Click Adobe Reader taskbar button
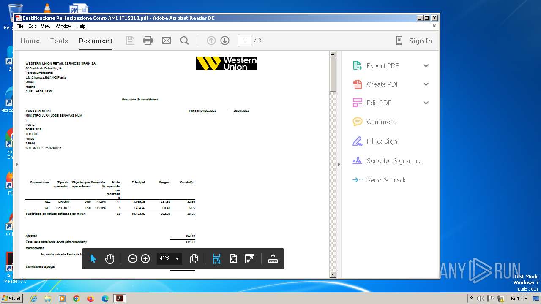Viewport: 541px width, 304px height. pyautogui.click(x=120, y=299)
